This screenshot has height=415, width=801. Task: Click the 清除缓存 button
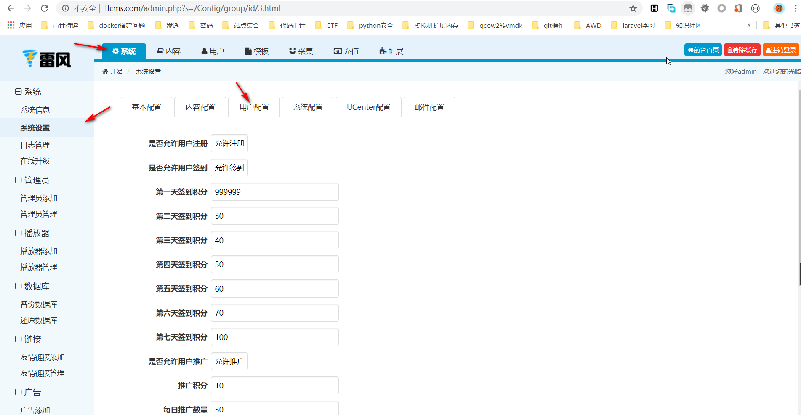click(x=742, y=50)
